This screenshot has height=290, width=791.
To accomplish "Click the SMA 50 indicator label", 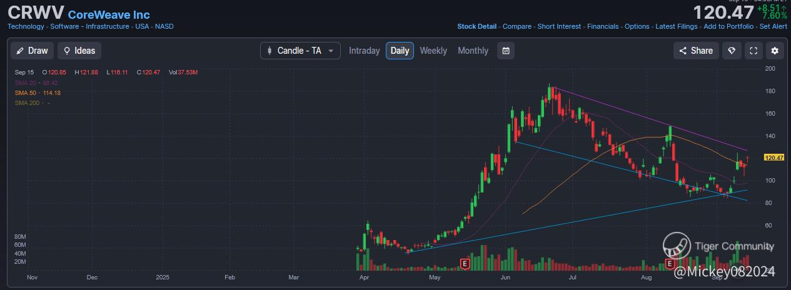I will tap(38, 92).
